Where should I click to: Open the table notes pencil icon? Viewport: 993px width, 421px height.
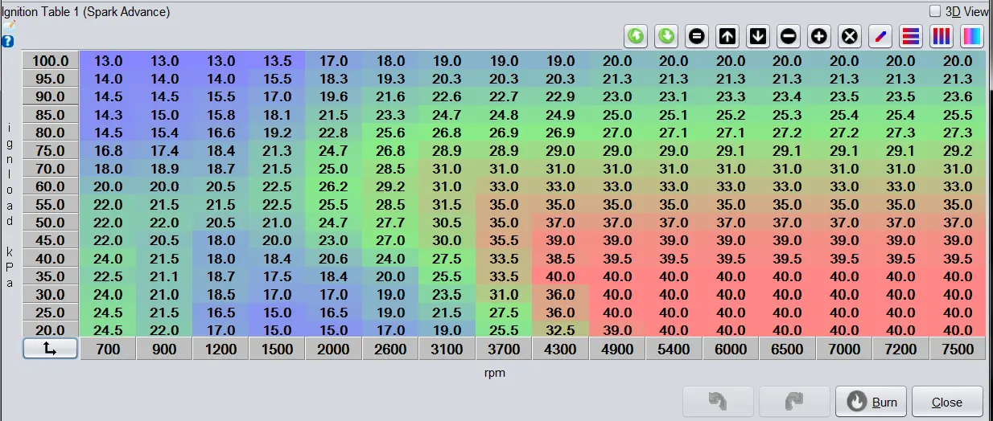coord(8,26)
